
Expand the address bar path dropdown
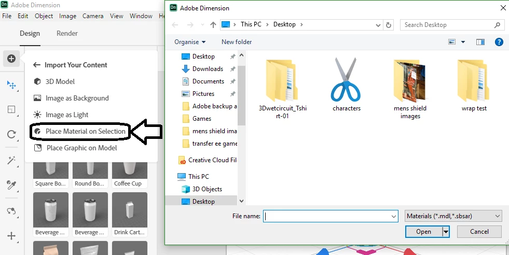click(x=378, y=25)
